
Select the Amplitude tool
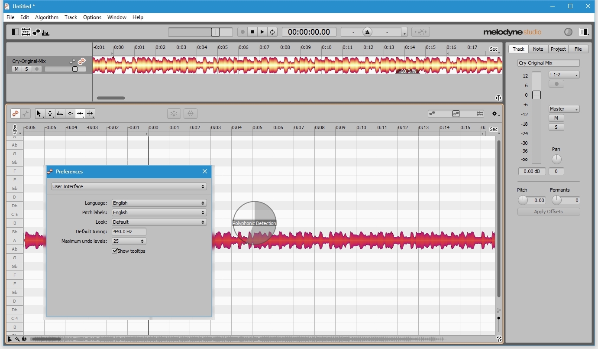[x=70, y=114]
